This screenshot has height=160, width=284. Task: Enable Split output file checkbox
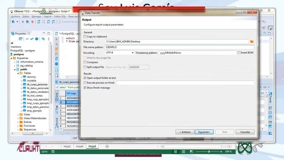(85, 67)
